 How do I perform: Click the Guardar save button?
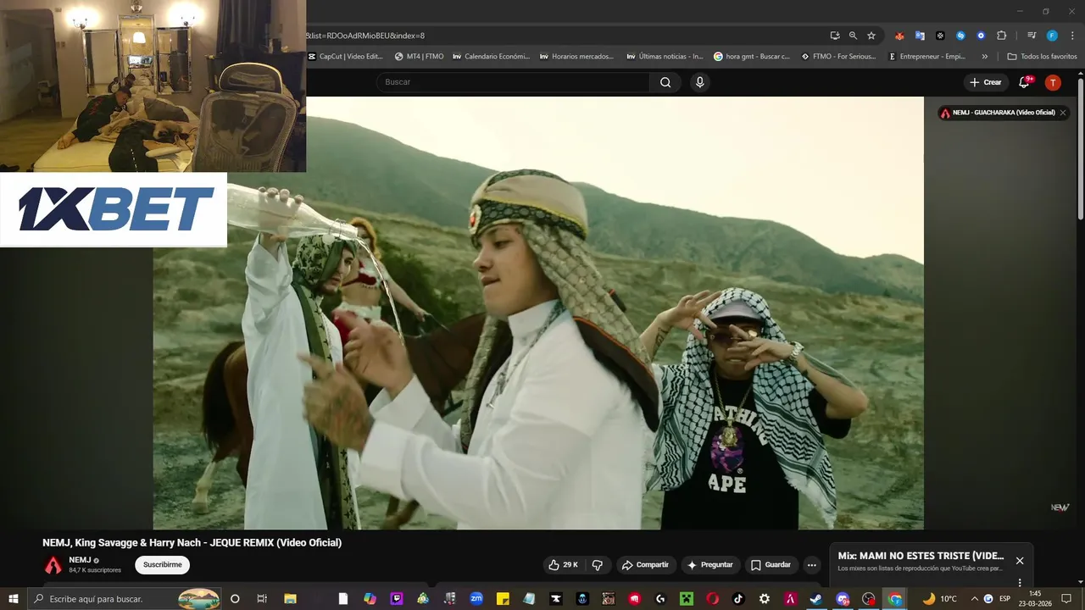pyautogui.click(x=771, y=565)
